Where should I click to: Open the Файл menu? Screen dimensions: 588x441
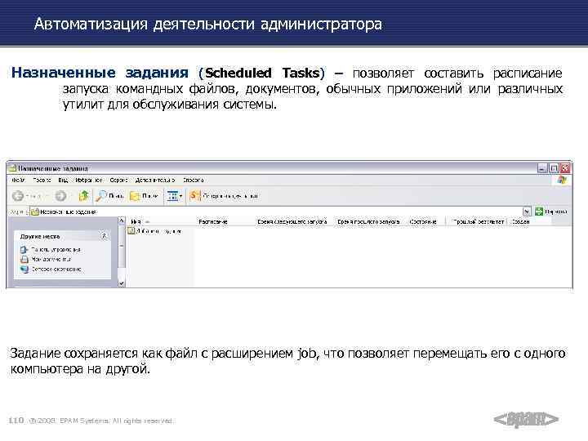[x=18, y=180]
